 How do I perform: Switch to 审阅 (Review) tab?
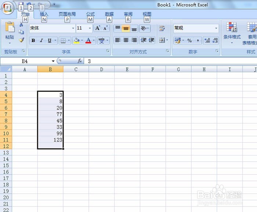[128, 14]
